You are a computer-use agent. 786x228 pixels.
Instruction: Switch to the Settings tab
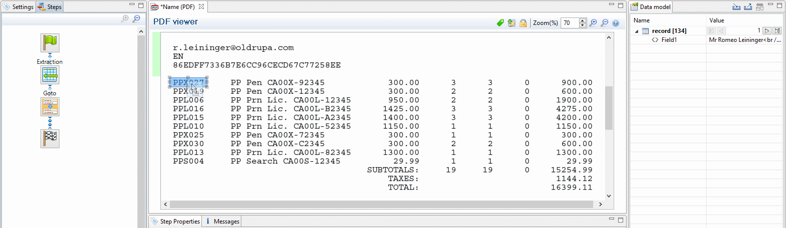pos(18,7)
